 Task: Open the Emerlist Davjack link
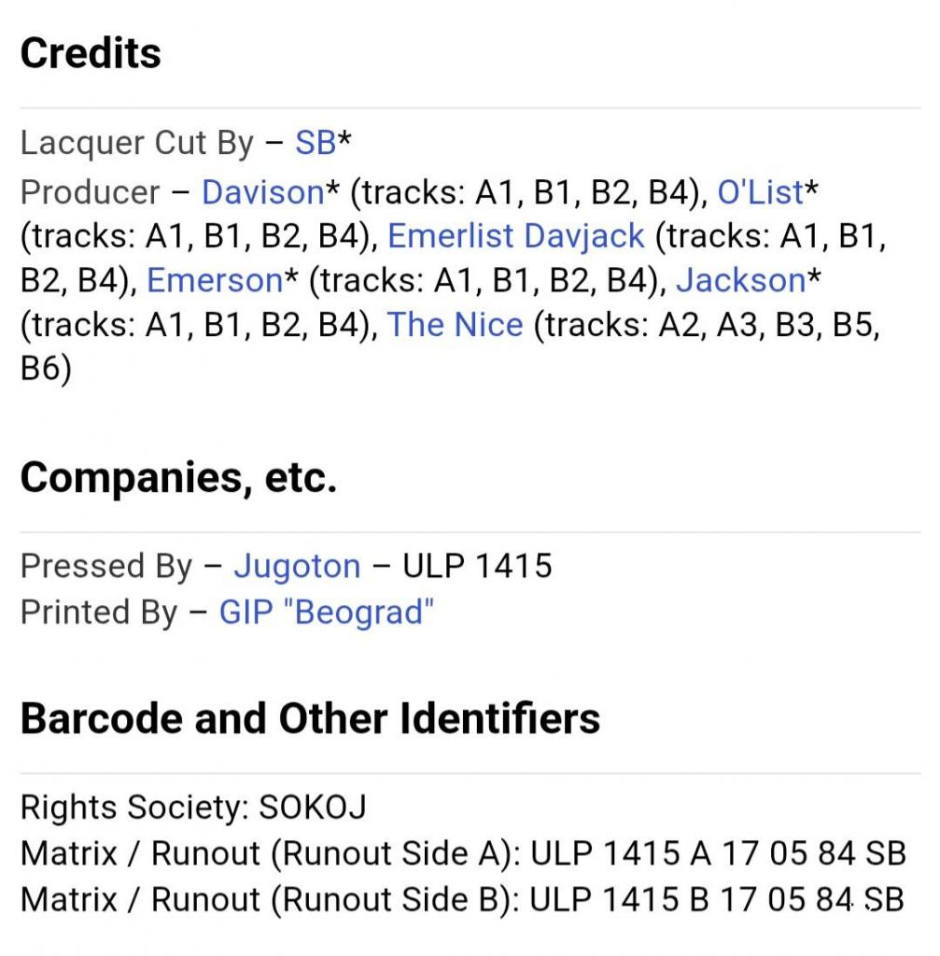[515, 235]
